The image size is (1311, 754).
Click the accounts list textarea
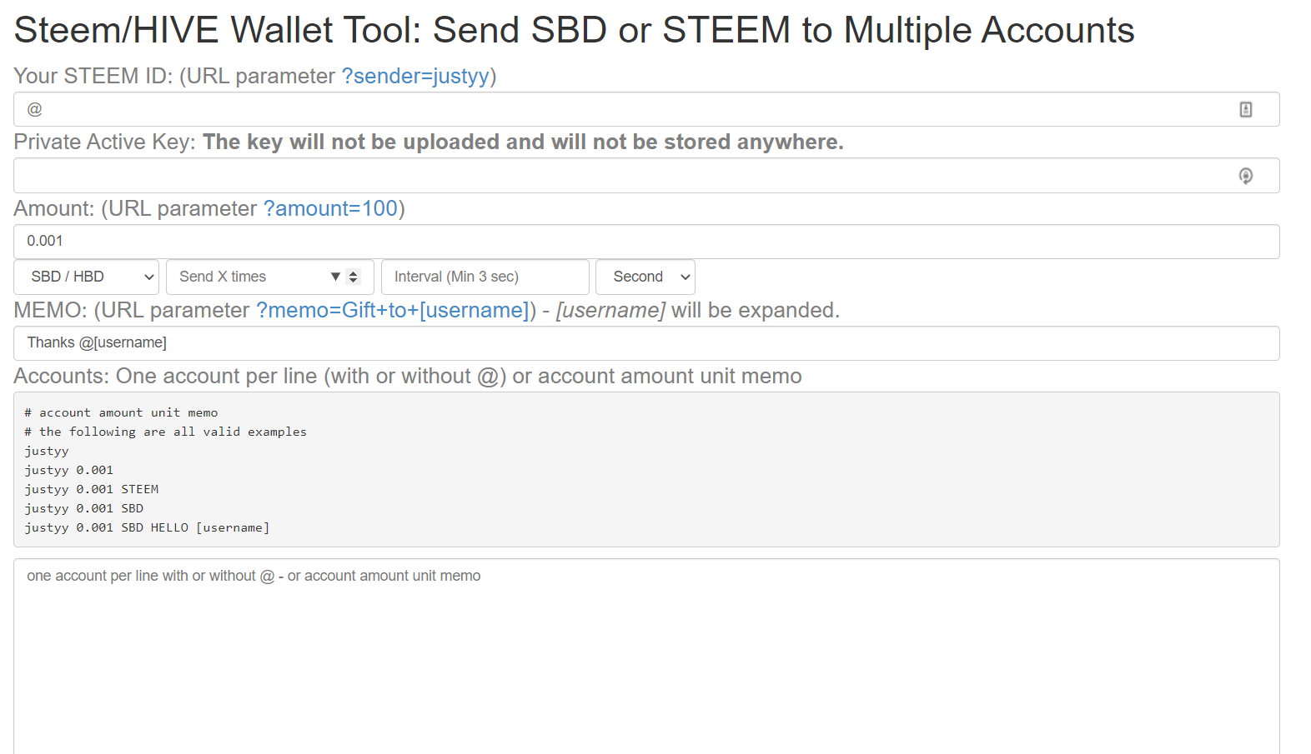pos(646,658)
